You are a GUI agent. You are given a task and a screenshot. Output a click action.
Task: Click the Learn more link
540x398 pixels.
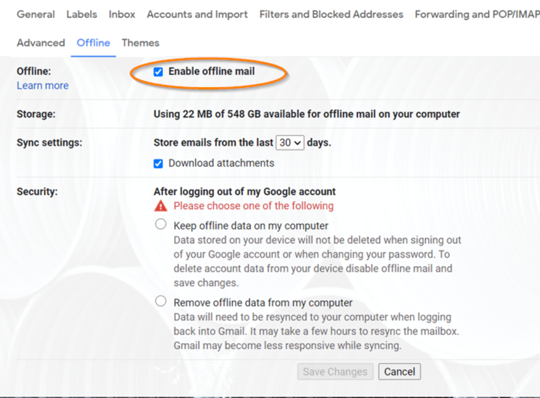coord(43,86)
